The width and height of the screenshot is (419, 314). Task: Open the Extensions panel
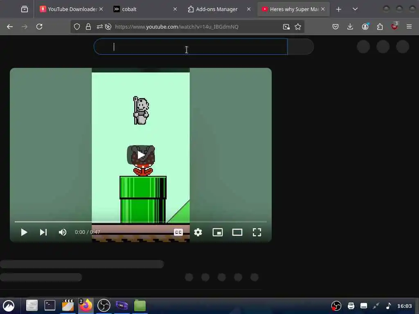(x=380, y=27)
